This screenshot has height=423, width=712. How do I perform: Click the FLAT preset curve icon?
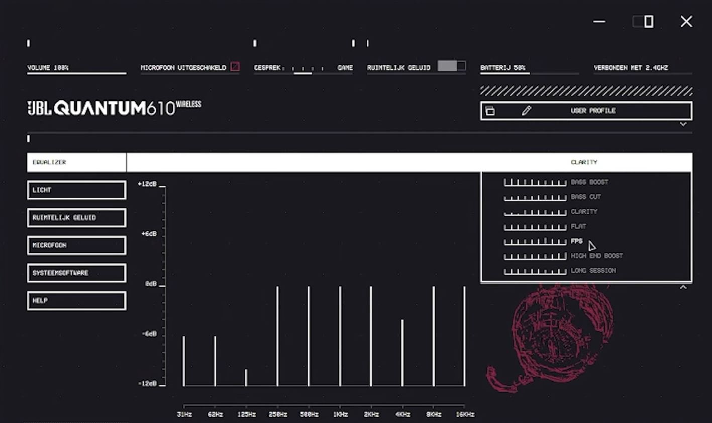pos(535,227)
